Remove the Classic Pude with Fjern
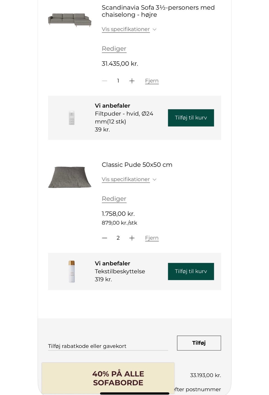 point(152,238)
